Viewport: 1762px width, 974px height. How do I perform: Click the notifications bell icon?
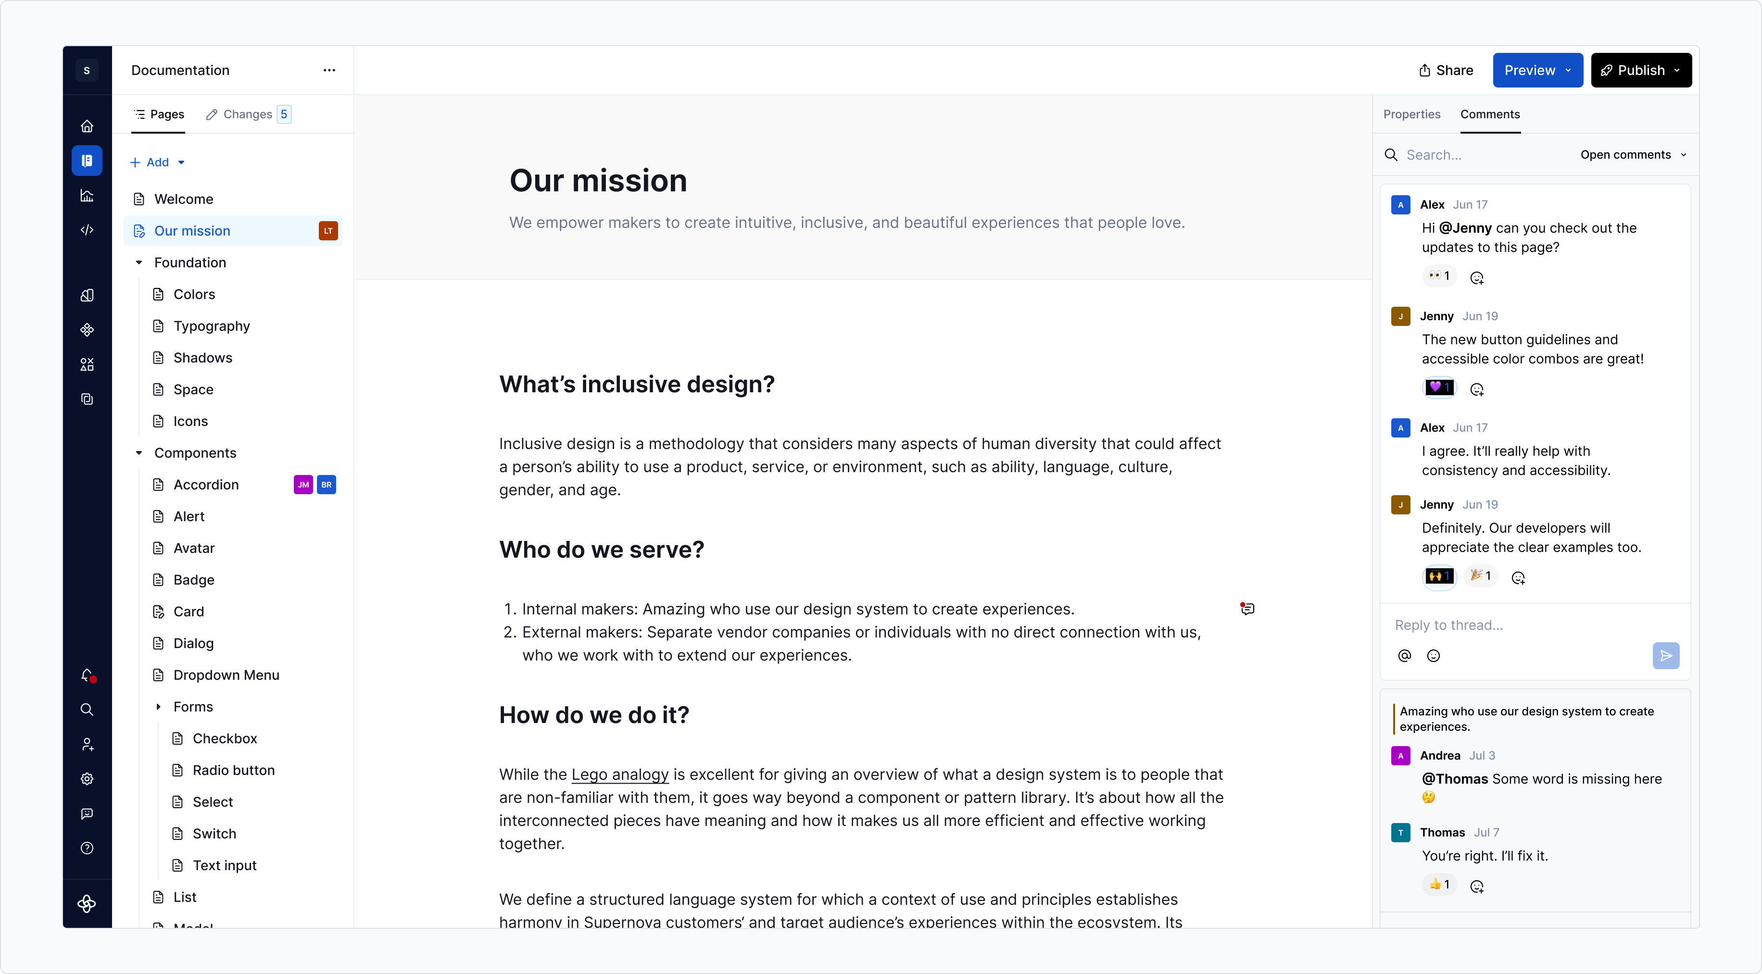[87, 675]
